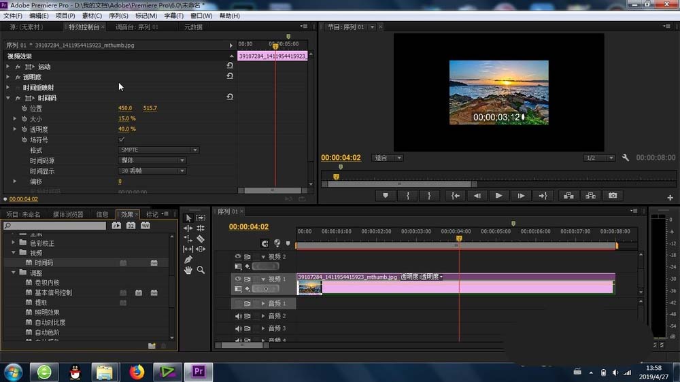
Task: Select the Razor tool
Action: pos(201,239)
